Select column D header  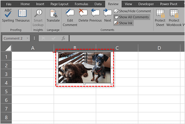[159, 48]
